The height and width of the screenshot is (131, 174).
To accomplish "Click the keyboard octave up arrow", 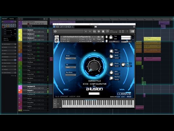I will pyautogui.click(x=55, y=102).
